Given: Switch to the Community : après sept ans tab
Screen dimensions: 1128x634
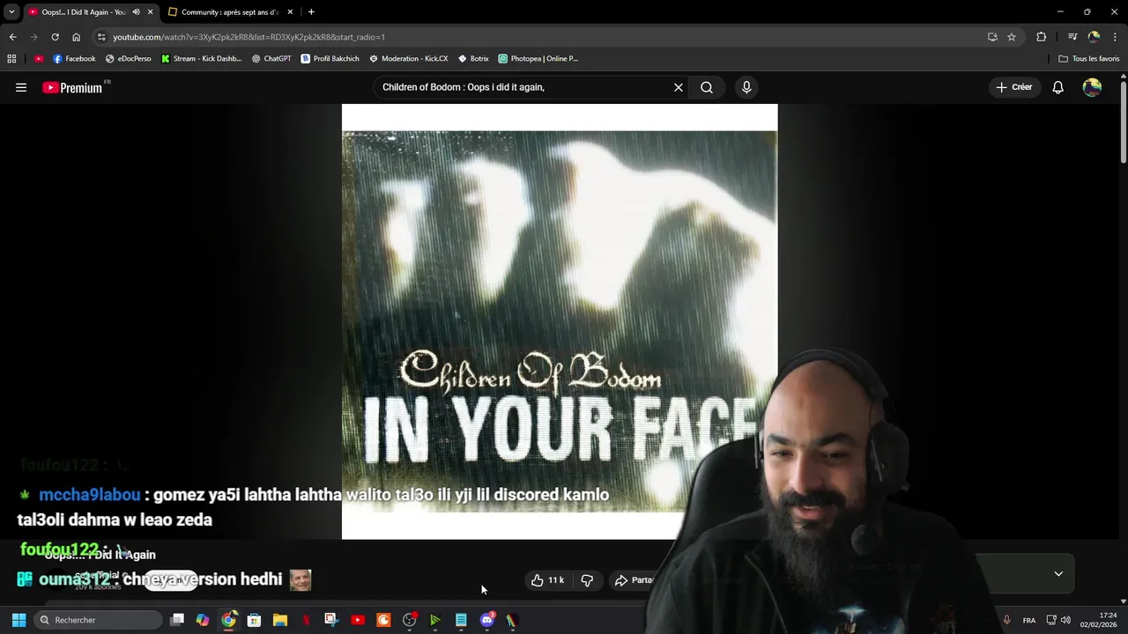Looking at the screenshot, I should pos(229,12).
